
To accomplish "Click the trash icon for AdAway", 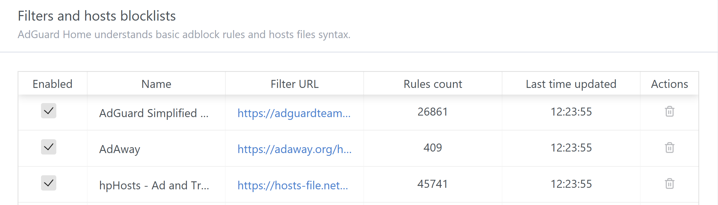I will (669, 148).
